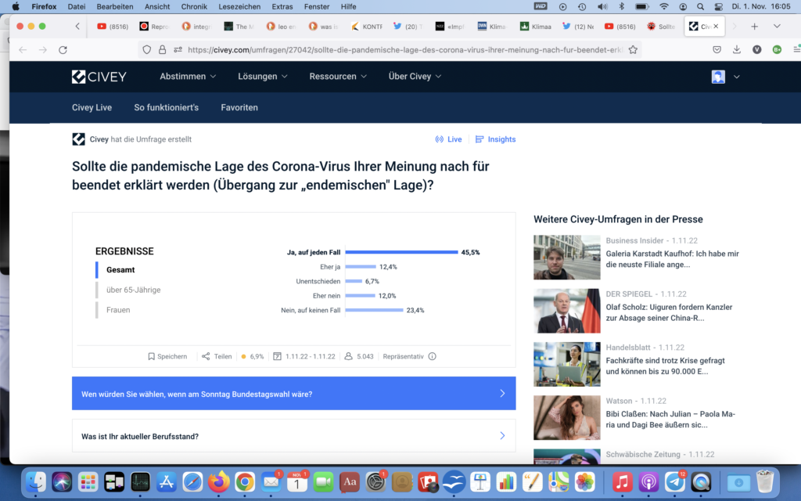Image resolution: width=801 pixels, height=501 pixels.
Task: Bookmark this page with the star icon
Action: point(633,49)
